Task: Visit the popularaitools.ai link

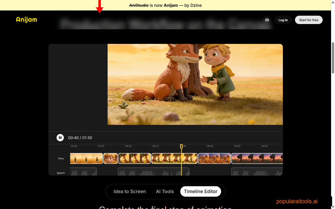Action: (x=297, y=201)
